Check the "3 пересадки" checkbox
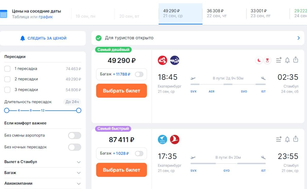307x189 pixels. pos(8,90)
